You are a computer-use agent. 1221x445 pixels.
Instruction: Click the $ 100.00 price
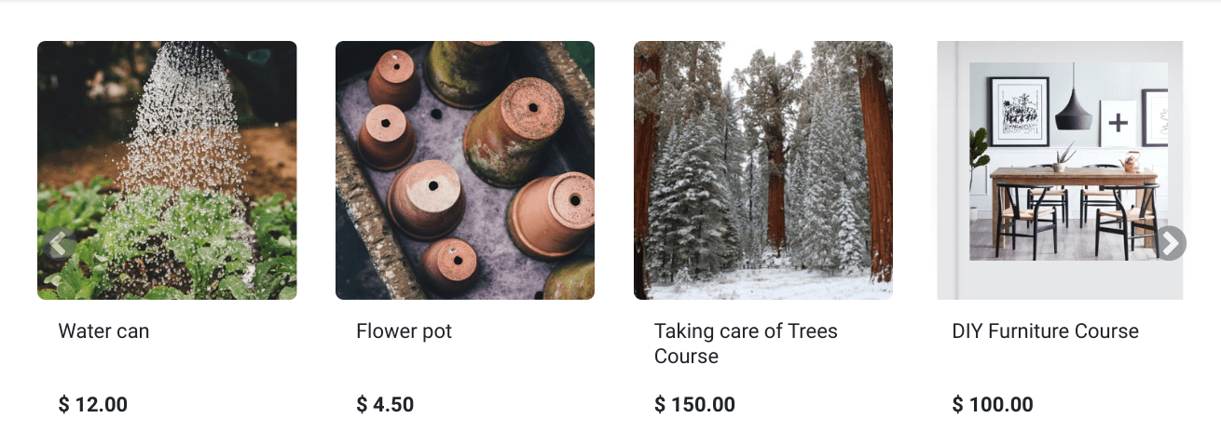click(x=993, y=405)
